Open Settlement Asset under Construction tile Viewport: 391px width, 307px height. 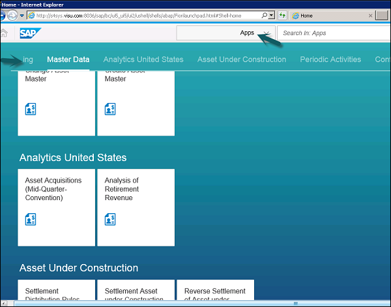(x=136, y=293)
